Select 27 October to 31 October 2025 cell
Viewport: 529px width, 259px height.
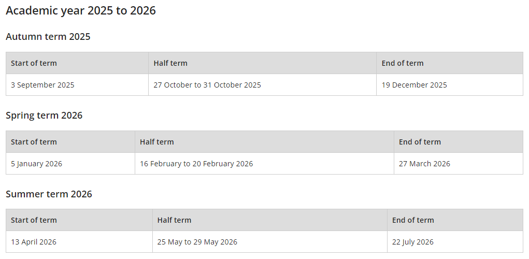pos(262,85)
